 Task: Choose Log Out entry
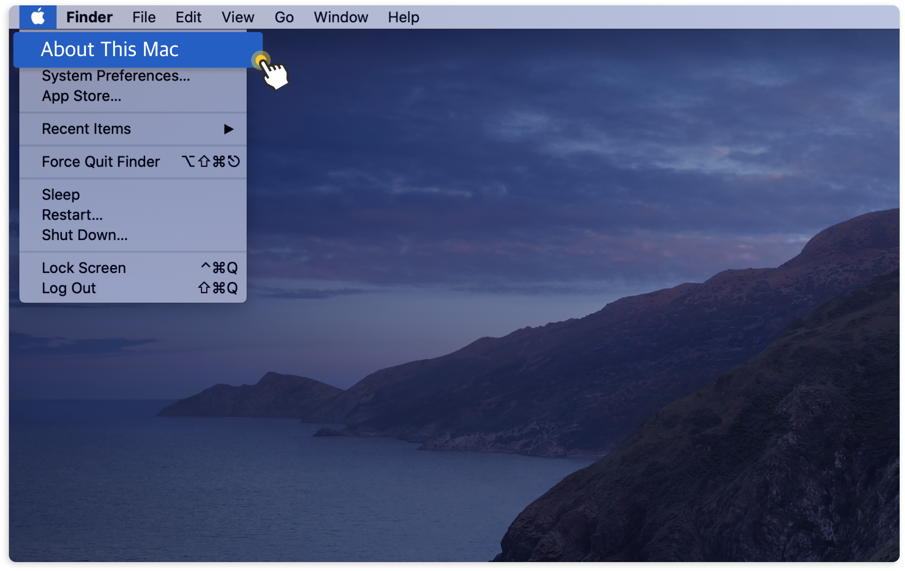coord(133,288)
